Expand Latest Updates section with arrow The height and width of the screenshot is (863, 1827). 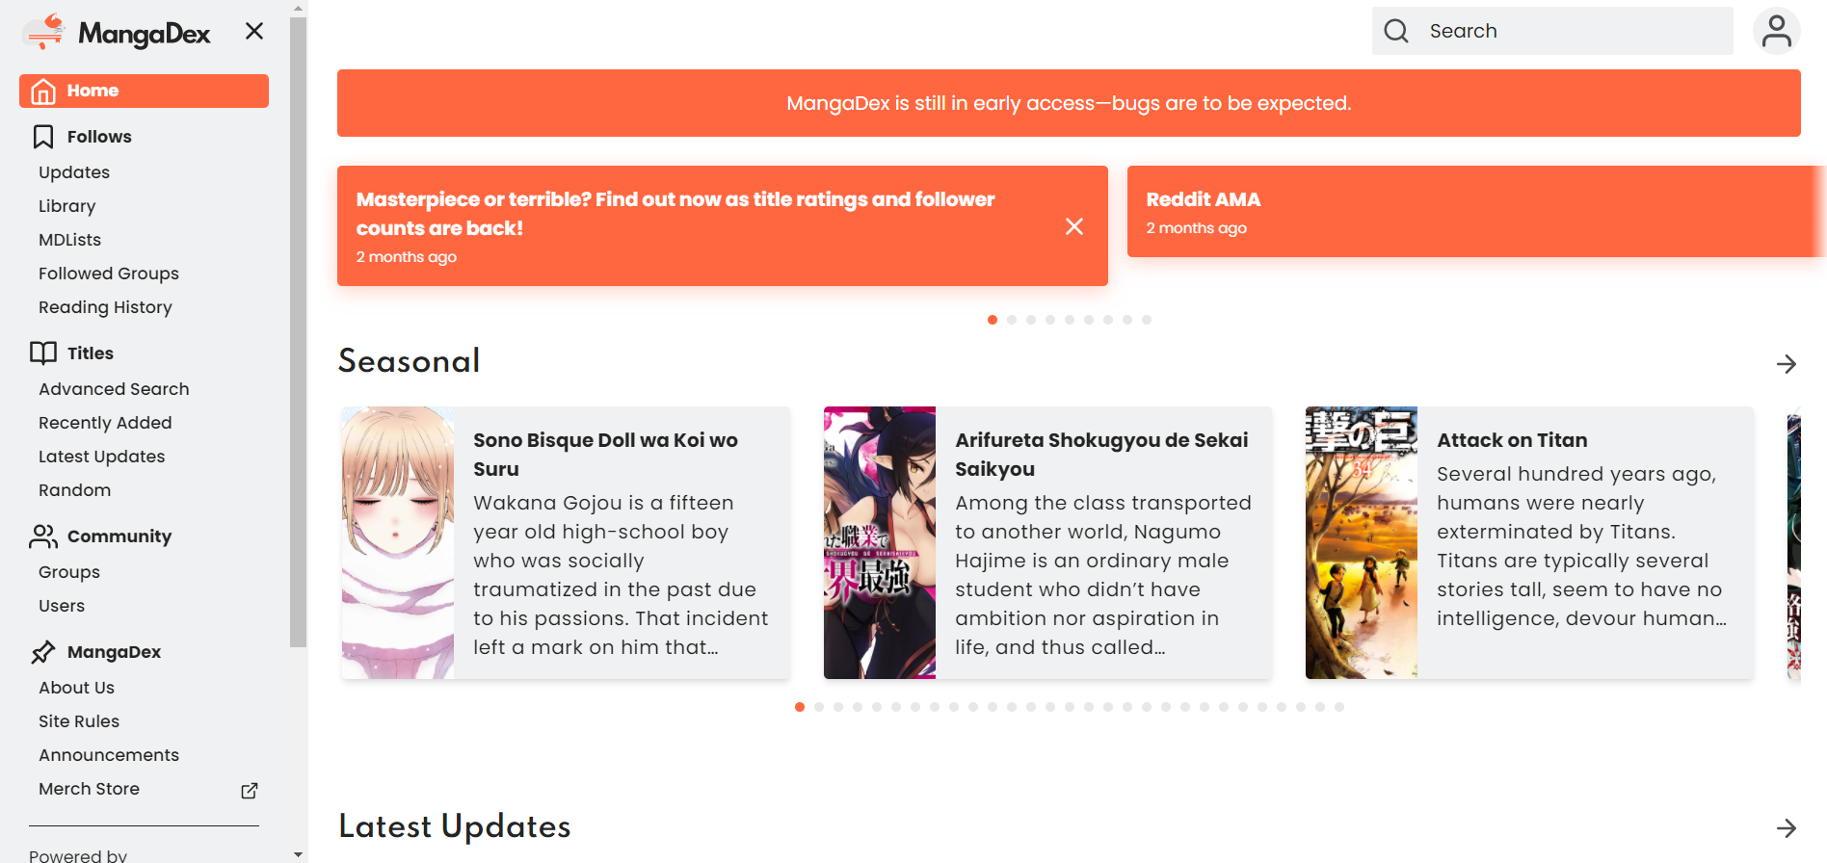(1786, 828)
